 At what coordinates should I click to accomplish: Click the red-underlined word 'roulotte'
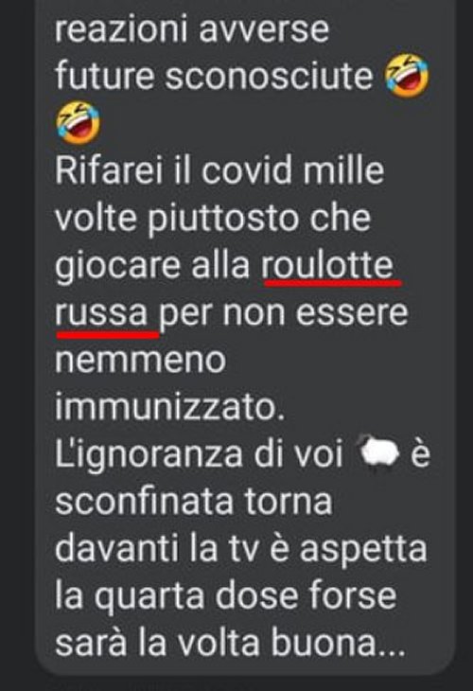tap(327, 265)
